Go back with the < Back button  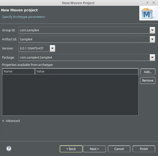[71, 149]
